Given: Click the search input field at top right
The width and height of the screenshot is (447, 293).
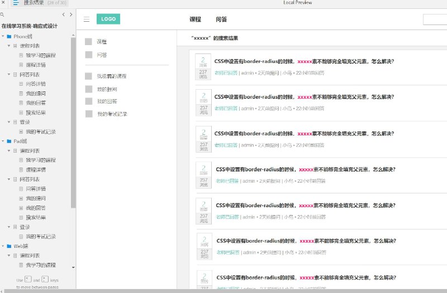Looking at the screenshot, I should click(435, 19).
